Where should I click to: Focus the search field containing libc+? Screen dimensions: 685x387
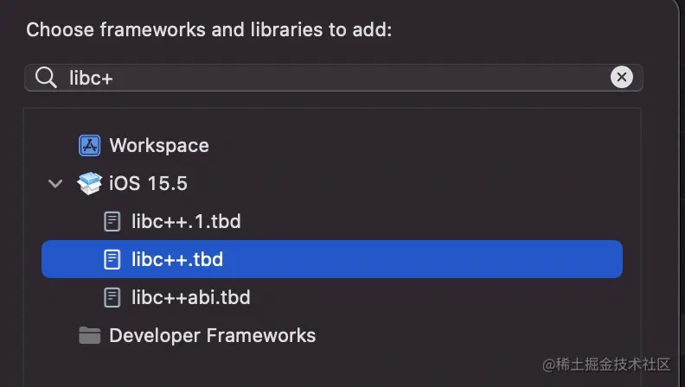(334, 78)
